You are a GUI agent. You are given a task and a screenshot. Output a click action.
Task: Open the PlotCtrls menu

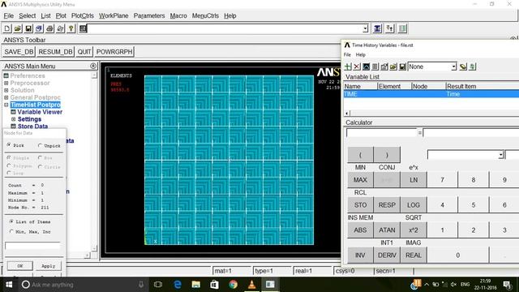[x=83, y=15]
